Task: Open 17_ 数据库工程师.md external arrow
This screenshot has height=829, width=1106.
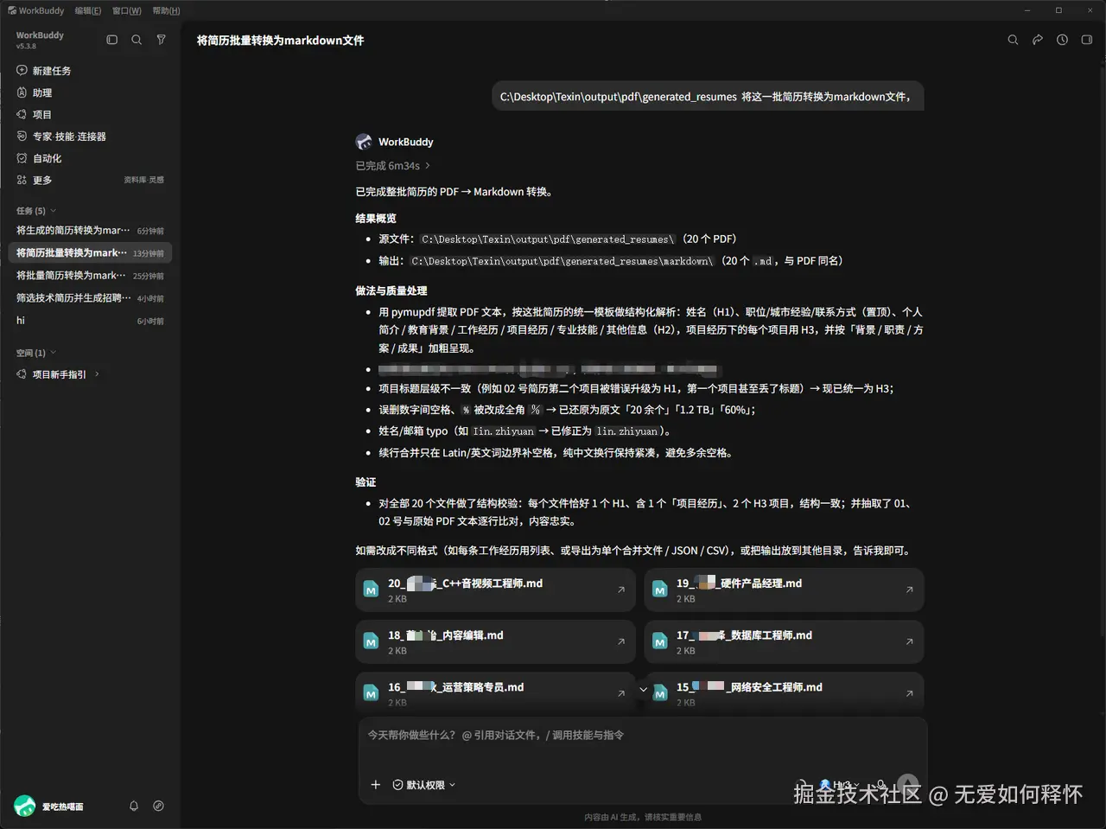Action: pyautogui.click(x=909, y=641)
